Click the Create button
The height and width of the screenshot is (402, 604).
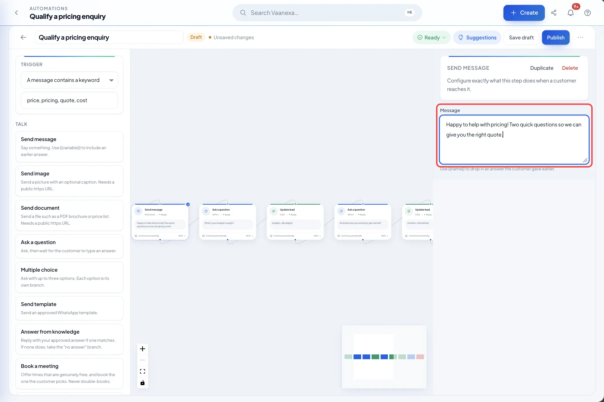[x=524, y=13]
